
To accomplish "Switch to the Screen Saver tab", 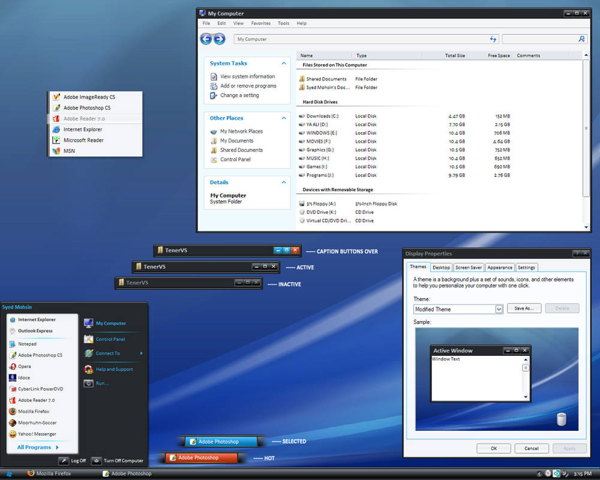I will coord(469,268).
